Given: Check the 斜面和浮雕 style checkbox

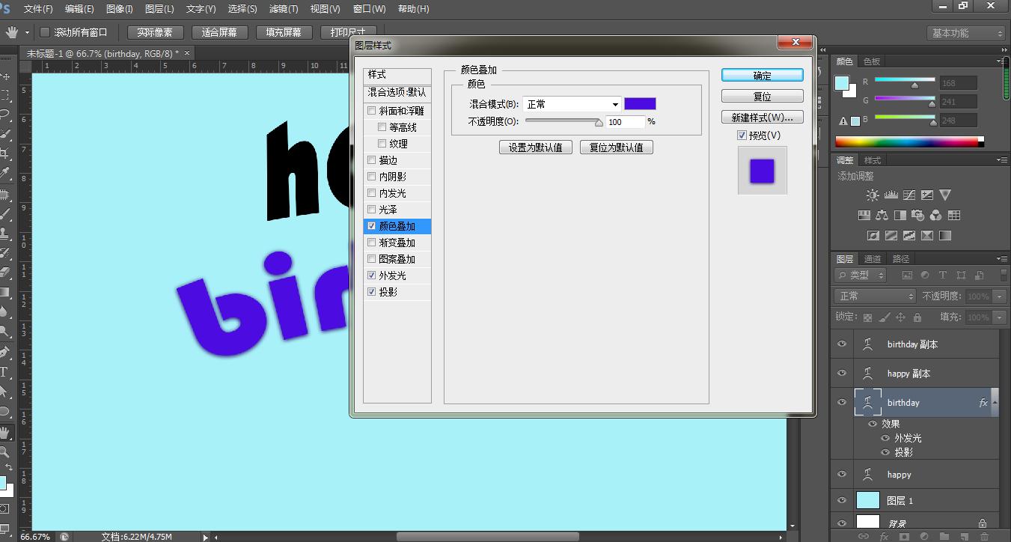Looking at the screenshot, I should (x=371, y=110).
